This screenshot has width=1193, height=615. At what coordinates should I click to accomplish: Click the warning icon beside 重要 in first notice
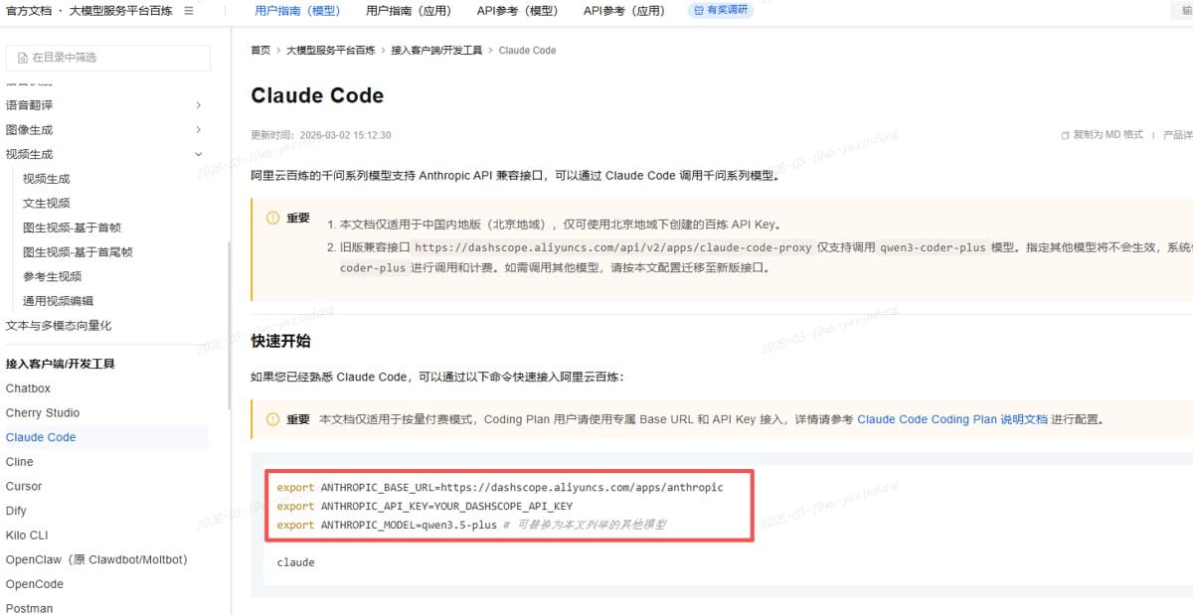tap(272, 219)
